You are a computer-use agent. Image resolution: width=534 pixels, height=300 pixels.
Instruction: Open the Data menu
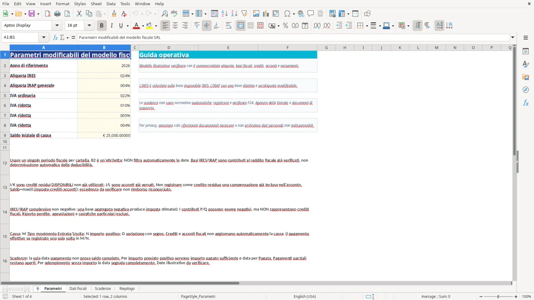pos(111,4)
